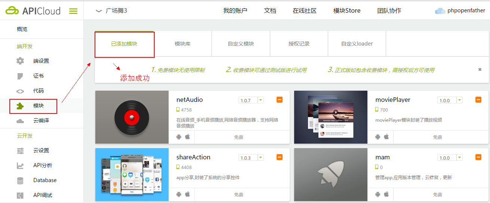Click the phpopenfather cloud avatar icon
Screen dimensions: 490x203
click(440, 11)
